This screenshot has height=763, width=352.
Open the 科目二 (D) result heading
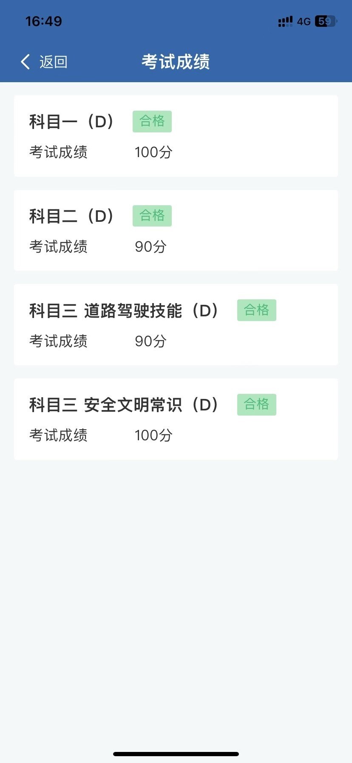[x=71, y=216]
